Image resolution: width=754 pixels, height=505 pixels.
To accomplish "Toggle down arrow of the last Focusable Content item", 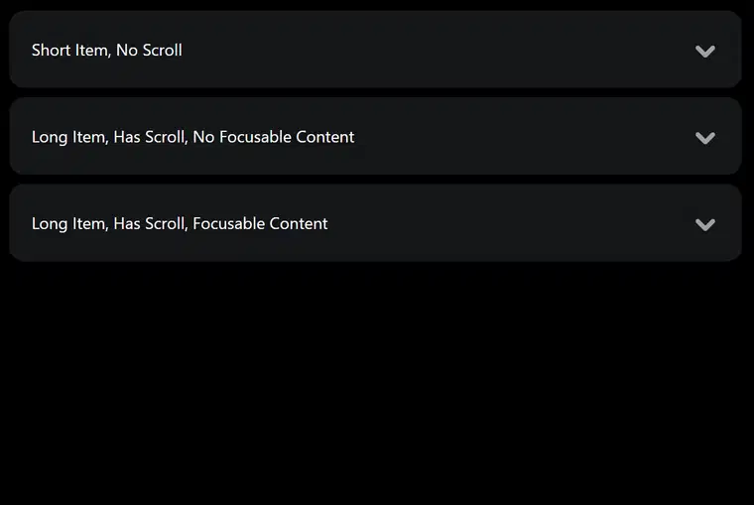I will (x=705, y=224).
